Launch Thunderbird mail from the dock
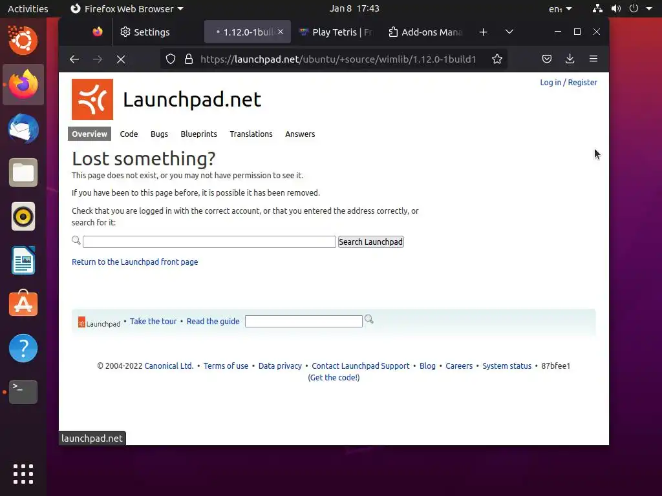Image resolution: width=662 pixels, height=496 pixels. [x=23, y=129]
